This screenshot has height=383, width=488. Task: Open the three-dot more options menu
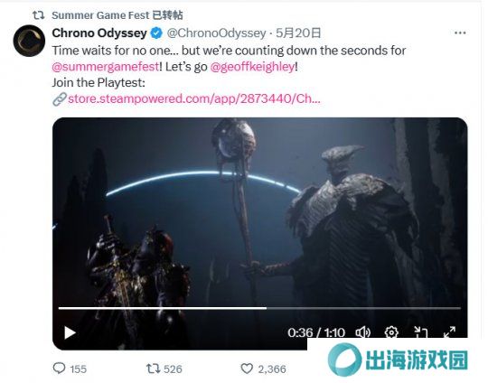(x=460, y=33)
